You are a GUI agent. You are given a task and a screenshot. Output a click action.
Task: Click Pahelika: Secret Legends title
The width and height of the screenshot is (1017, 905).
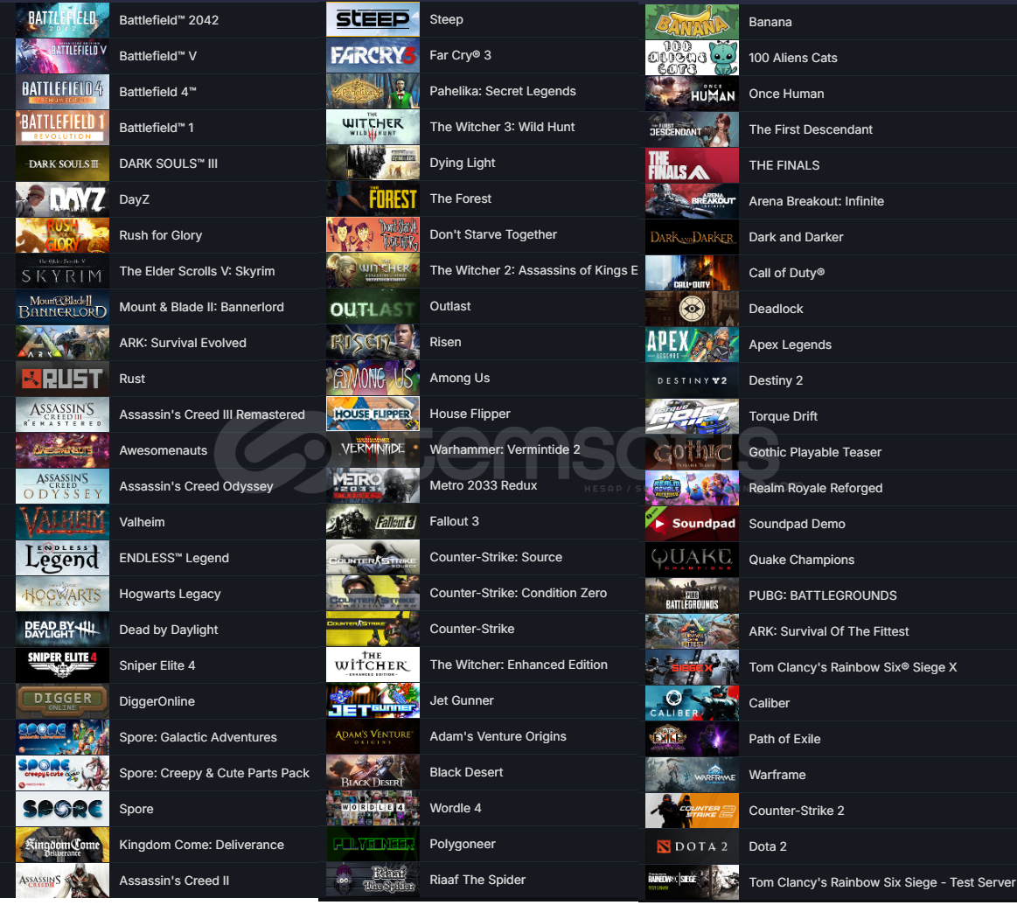click(x=503, y=92)
